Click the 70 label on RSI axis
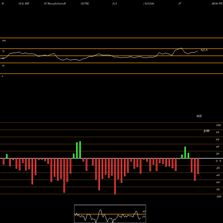The height and width of the screenshot is (223, 223). 3,51
